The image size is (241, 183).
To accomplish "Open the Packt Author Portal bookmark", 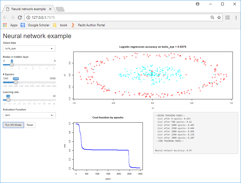I will click(88, 25).
